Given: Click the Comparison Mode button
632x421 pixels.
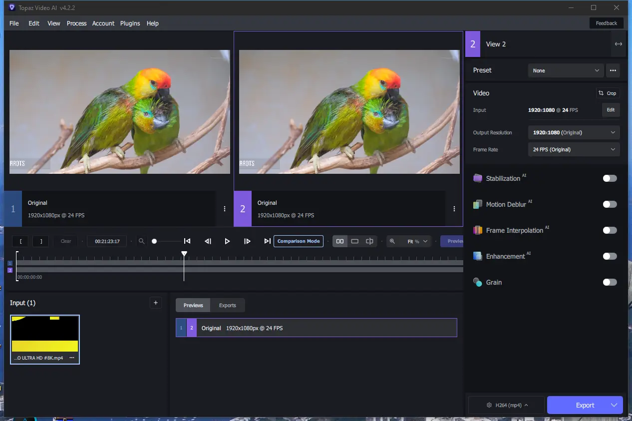Looking at the screenshot, I should (x=299, y=241).
